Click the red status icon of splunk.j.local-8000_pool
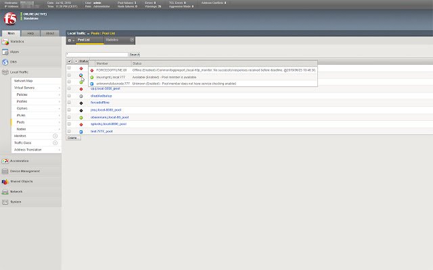Image resolution: width=433 pixels, height=270 pixels. (x=81, y=124)
